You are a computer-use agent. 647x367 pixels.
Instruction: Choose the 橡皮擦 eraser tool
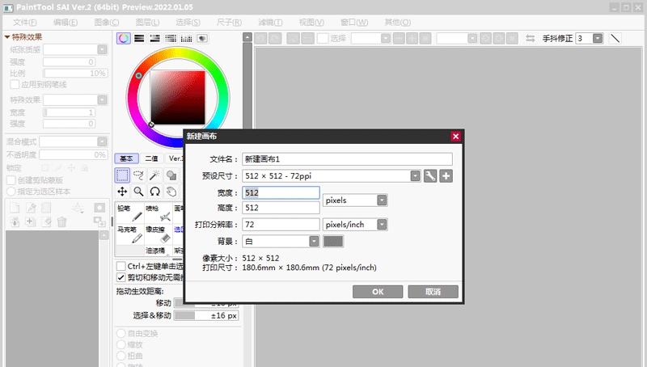[158, 234]
